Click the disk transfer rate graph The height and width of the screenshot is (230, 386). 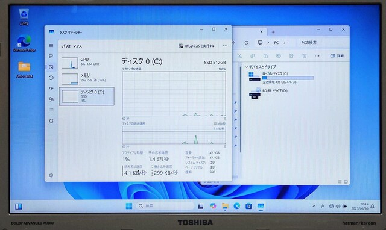click(x=174, y=135)
